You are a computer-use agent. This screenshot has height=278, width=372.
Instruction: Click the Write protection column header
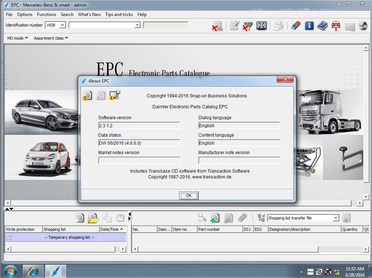point(24,229)
